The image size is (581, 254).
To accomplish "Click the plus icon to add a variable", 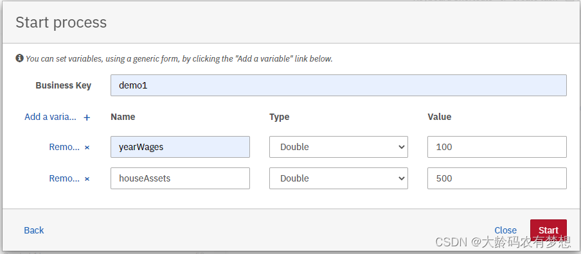I will (x=87, y=117).
